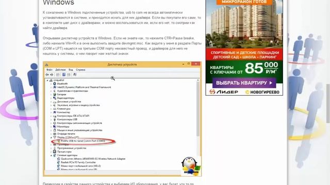330x185 pixels.
Task: Click the root computer node icon
Action: click(x=51, y=80)
